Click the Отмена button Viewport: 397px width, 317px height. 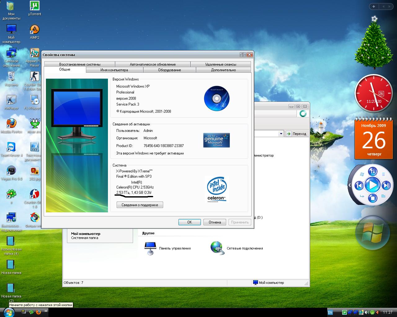[215, 222]
